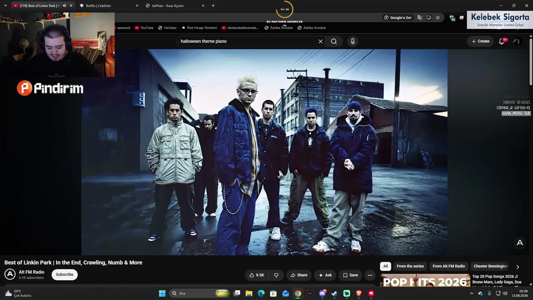Open File Explorer from the taskbar
This screenshot has width=533, height=300.
249,293
